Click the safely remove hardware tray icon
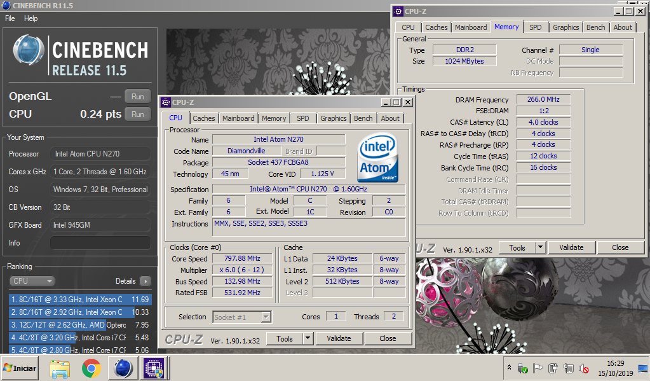The width and height of the screenshot is (650, 381). coord(522,368)
